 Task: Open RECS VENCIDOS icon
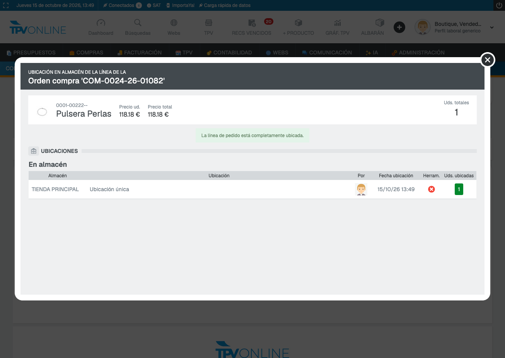pyautogui.click(x=252, y=23)
